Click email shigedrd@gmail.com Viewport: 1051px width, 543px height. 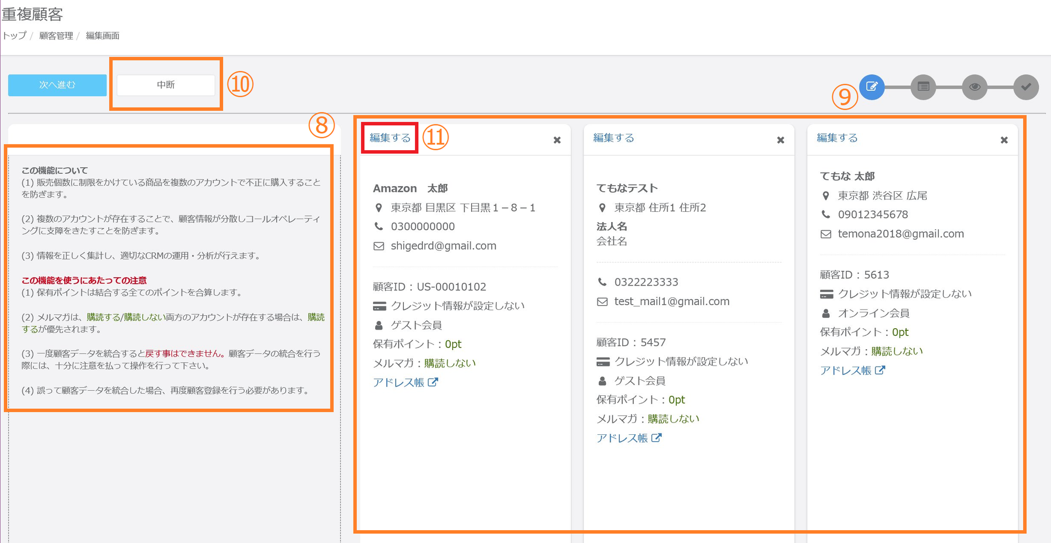pyautogui.click(x=443, y=246)
